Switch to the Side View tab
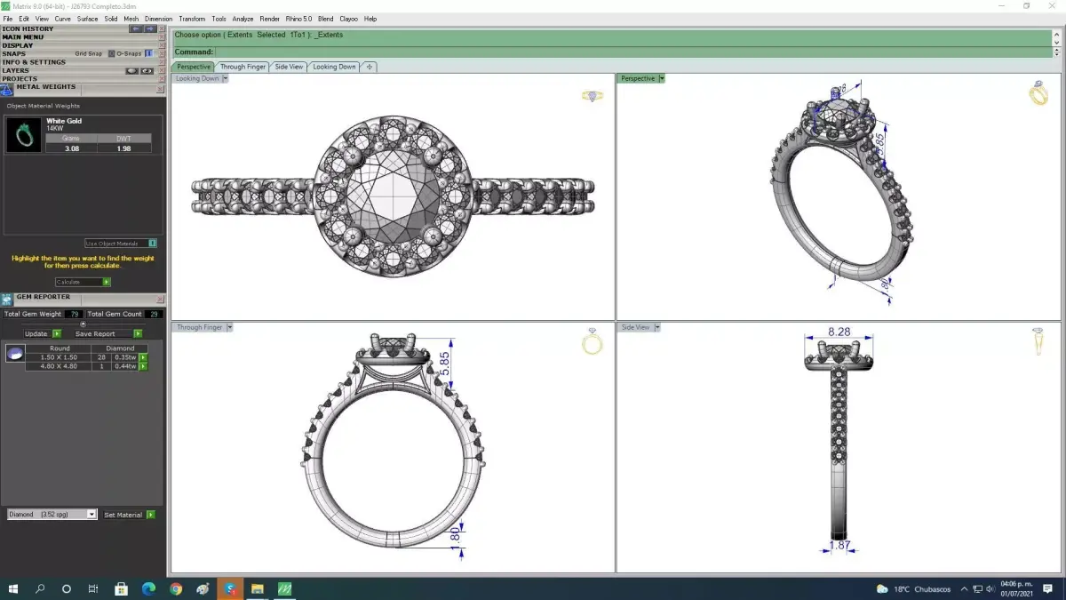This screenshot has height=600, width=1066. [289, 67]
